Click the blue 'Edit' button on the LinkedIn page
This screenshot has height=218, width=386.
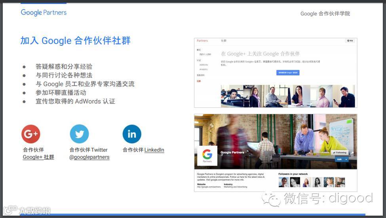point(339,159)
